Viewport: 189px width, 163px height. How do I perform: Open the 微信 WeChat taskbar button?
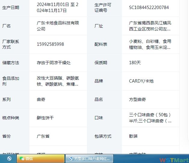click(x=40, y=158)
